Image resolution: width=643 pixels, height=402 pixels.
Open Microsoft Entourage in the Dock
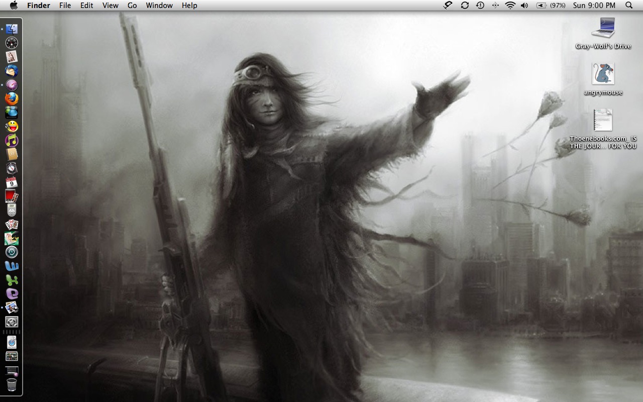point(12,293)
